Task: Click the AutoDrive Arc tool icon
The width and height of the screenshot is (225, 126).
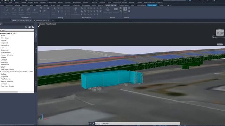Action: 6,10
